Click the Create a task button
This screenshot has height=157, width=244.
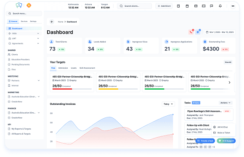click(205, 141)
